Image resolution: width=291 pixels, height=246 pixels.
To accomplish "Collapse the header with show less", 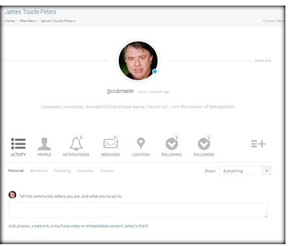I will [x=263, y=60].
